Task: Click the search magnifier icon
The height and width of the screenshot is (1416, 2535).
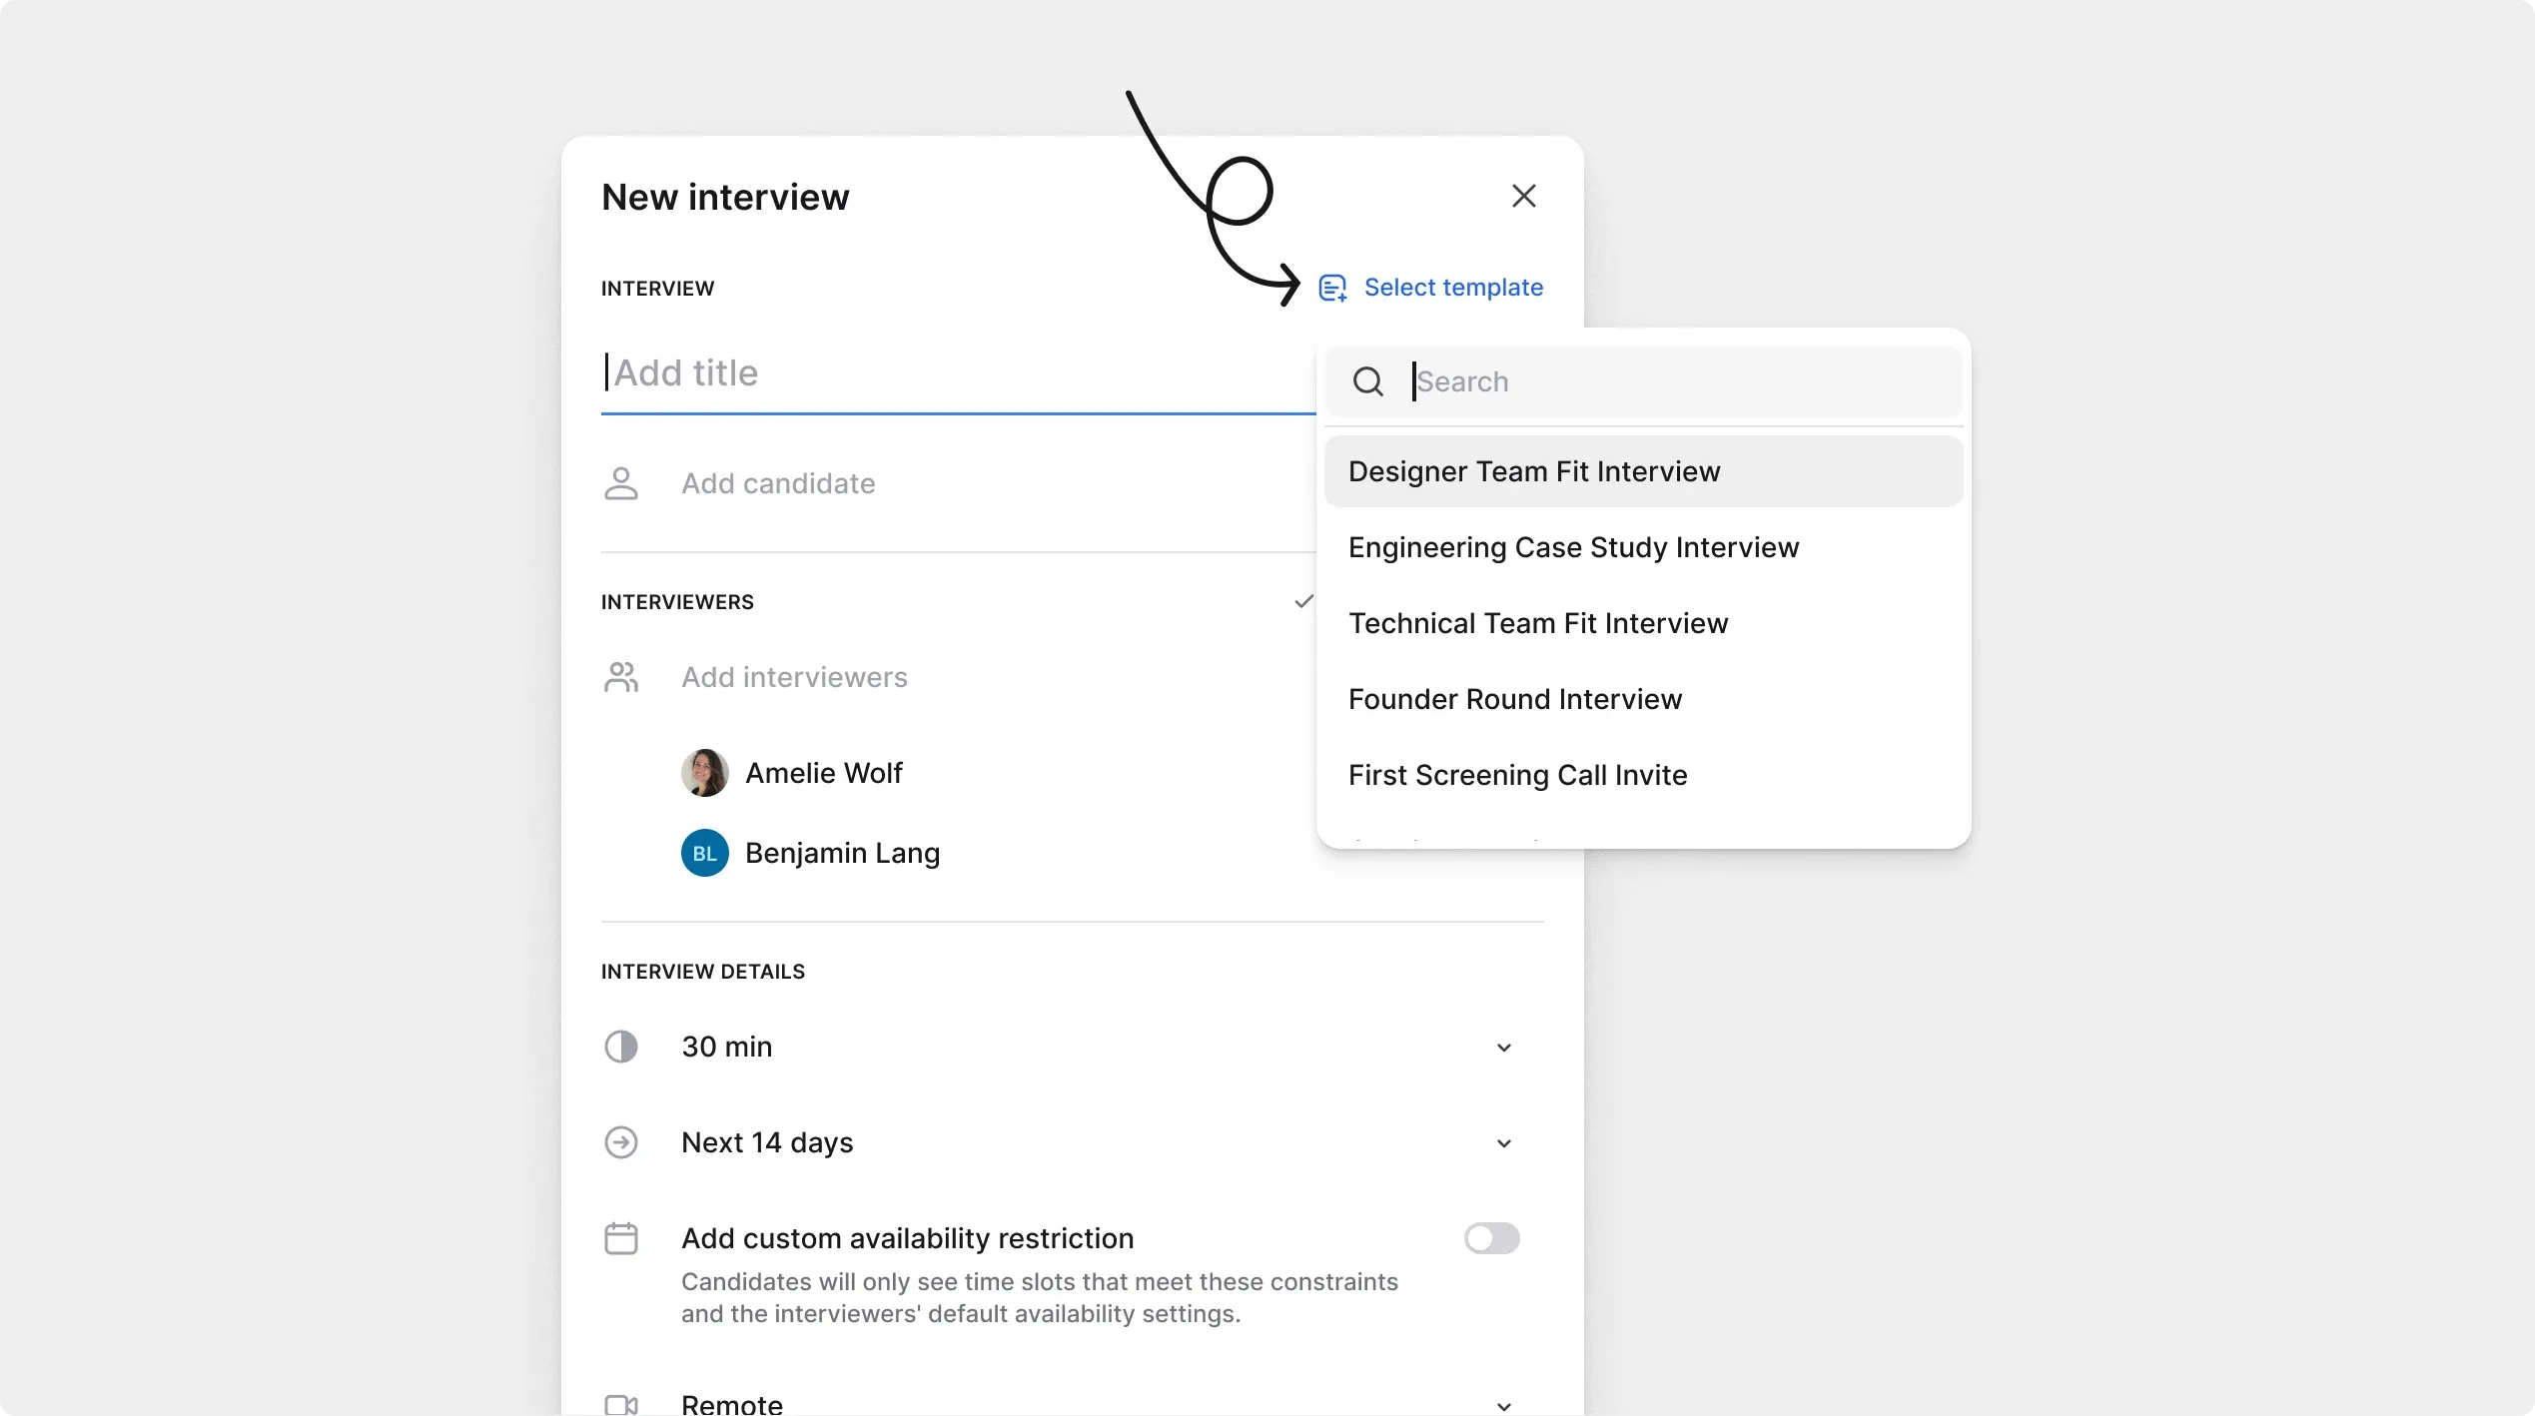Action: click(1367, 381)
